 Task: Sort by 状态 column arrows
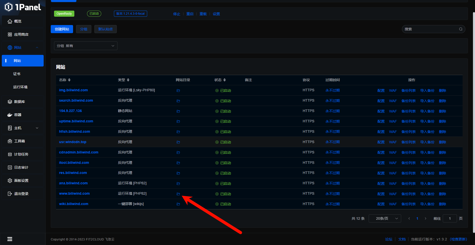tap(225, 80)
